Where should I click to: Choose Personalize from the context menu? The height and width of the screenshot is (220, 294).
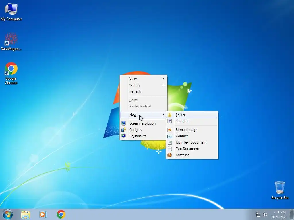(x=144, y=136)
